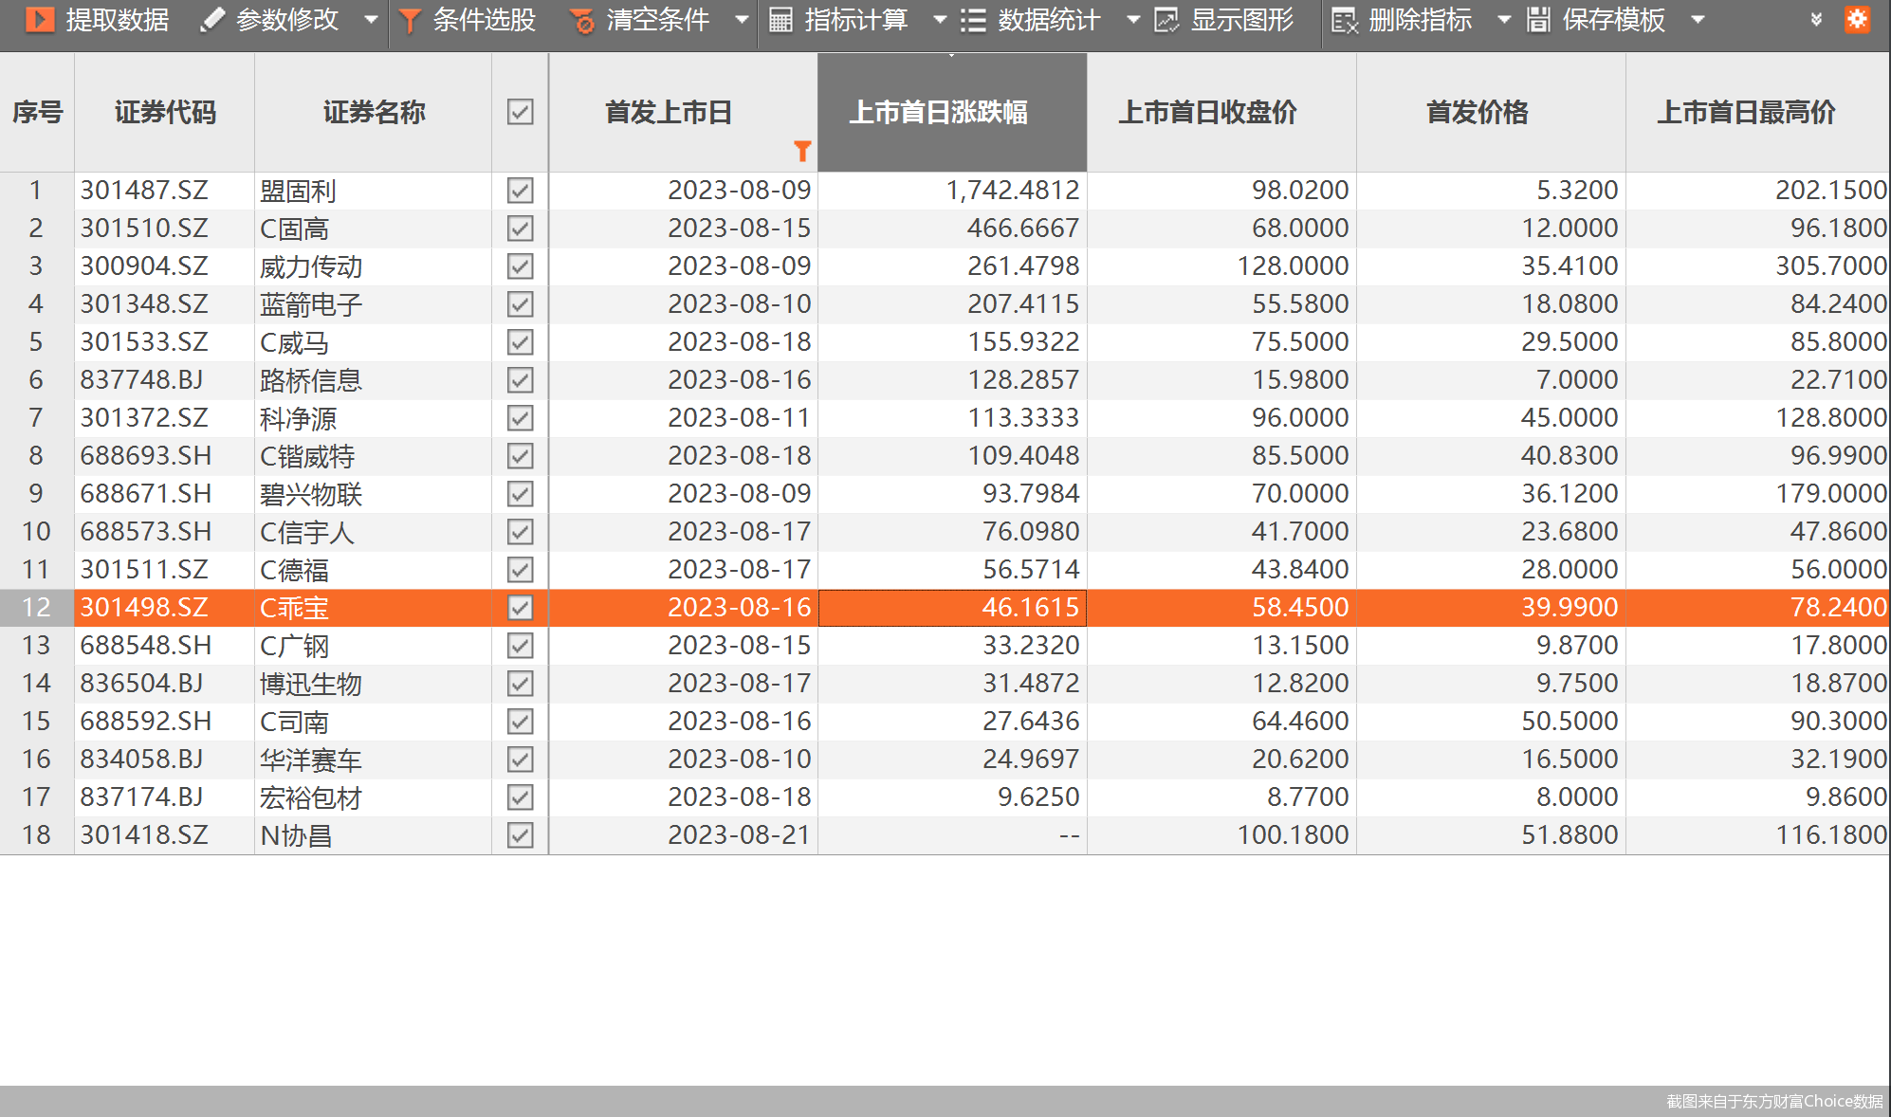Click the 提取数据 play icon
This screenshot has height=1117, width=1891.
point(40,19)
